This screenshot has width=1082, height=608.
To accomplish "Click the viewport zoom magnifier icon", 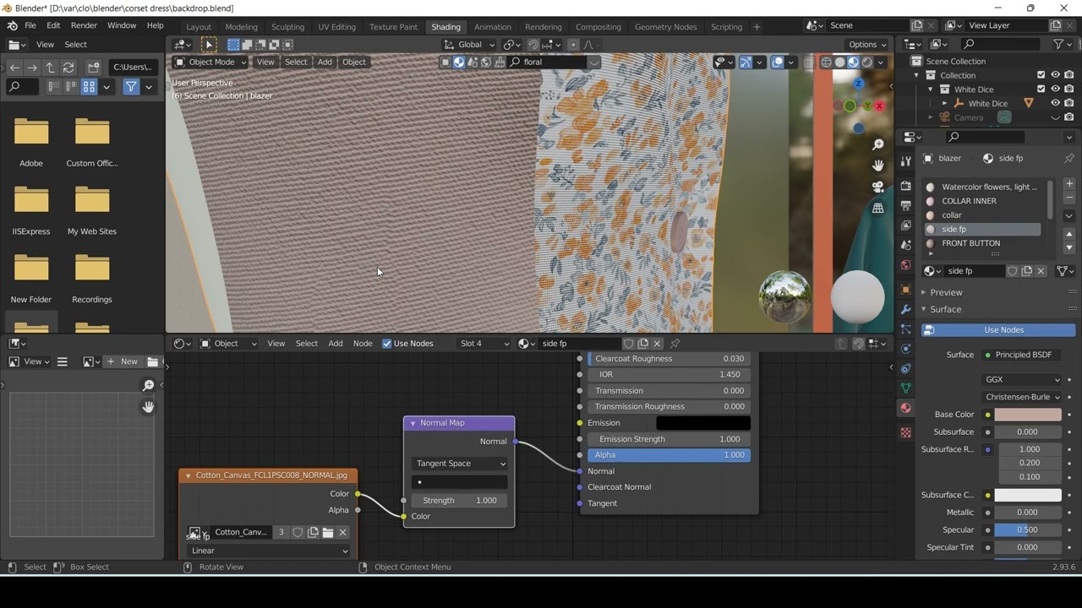I will 878,145.
